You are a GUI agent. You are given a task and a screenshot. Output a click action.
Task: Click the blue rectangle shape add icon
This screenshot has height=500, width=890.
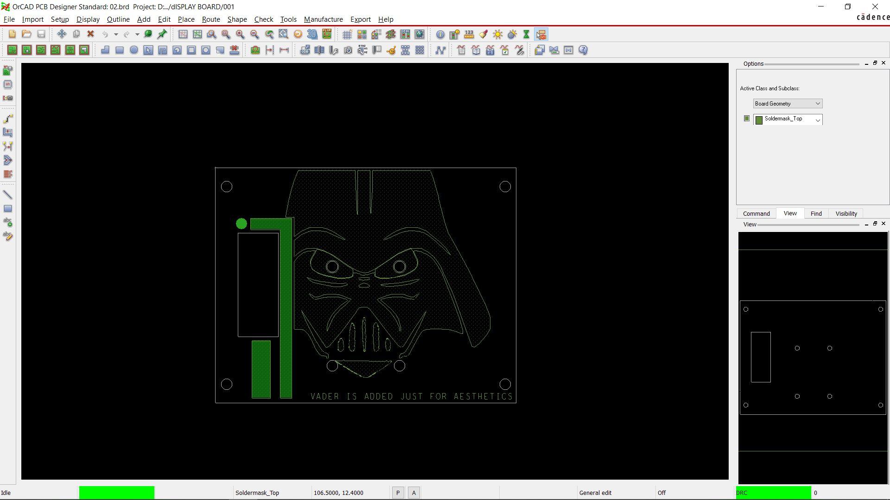(120, 50)
